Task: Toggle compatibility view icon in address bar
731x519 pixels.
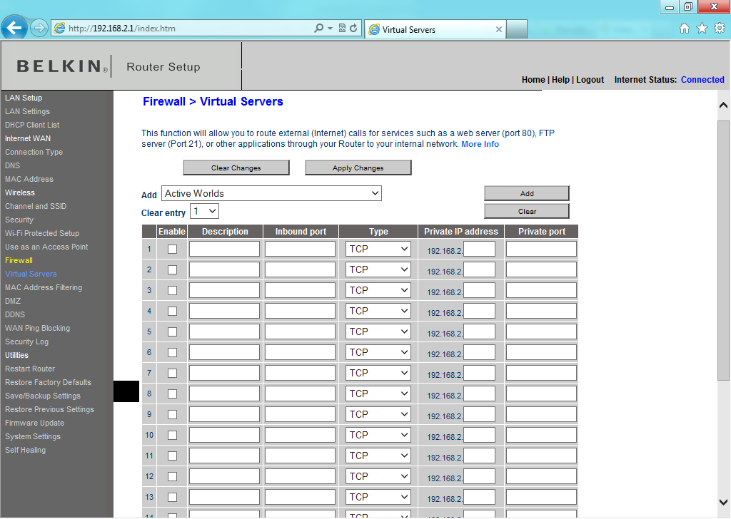Action: (342, 29)
